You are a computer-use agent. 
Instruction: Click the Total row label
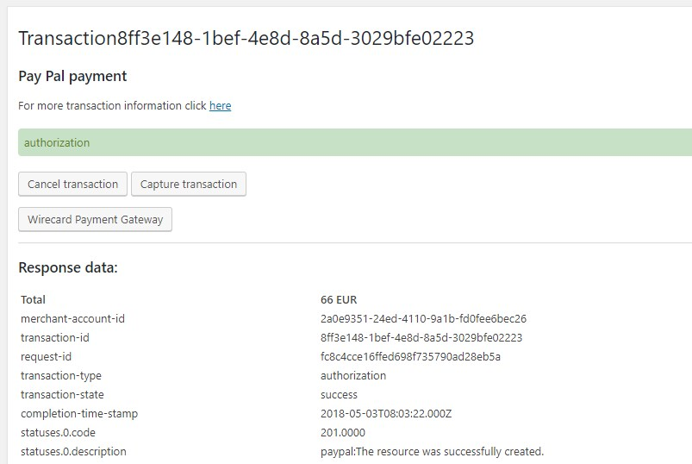tap(33, 299)
